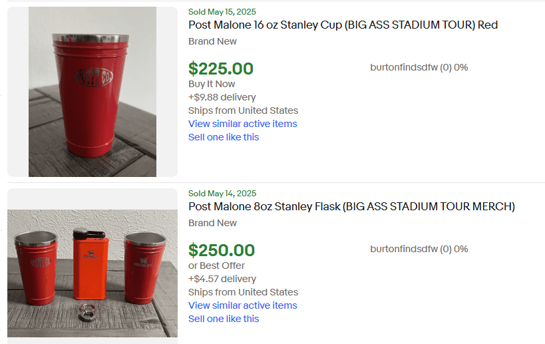
Task: Click Brand New under the 16 oz Cup title
Action: [x=212, y=41]
